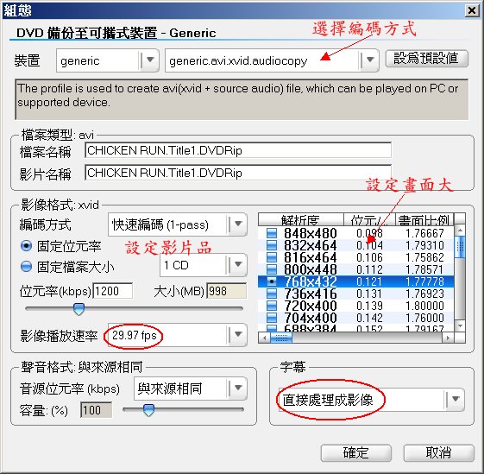Select the 704x400 resolution row icon
The height and width of the screenshot is (474, 484).
click(272, 318)
